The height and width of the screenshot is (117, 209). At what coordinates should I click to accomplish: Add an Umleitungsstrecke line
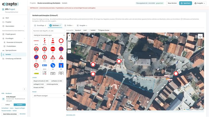tap(52, 84)
